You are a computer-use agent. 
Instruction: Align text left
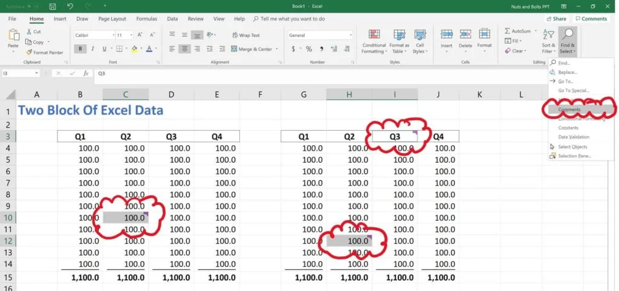(172, 49)
